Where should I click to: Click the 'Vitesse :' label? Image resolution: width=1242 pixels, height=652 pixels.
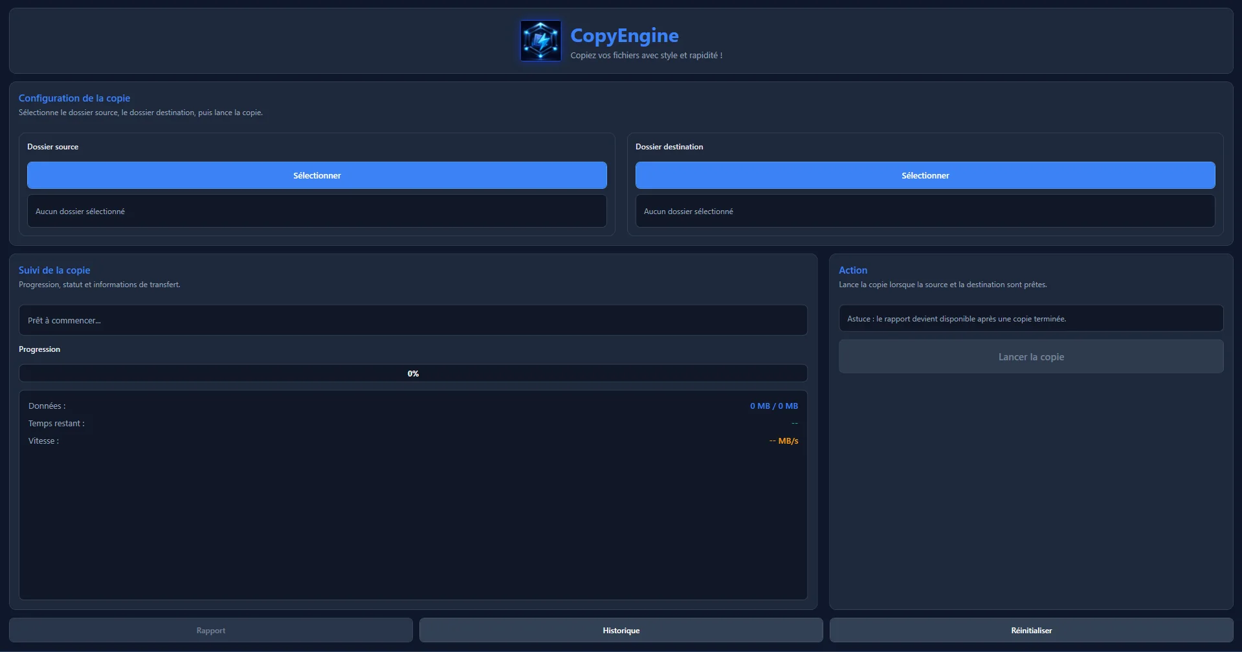pyautogui.click(x=43, y=441)
